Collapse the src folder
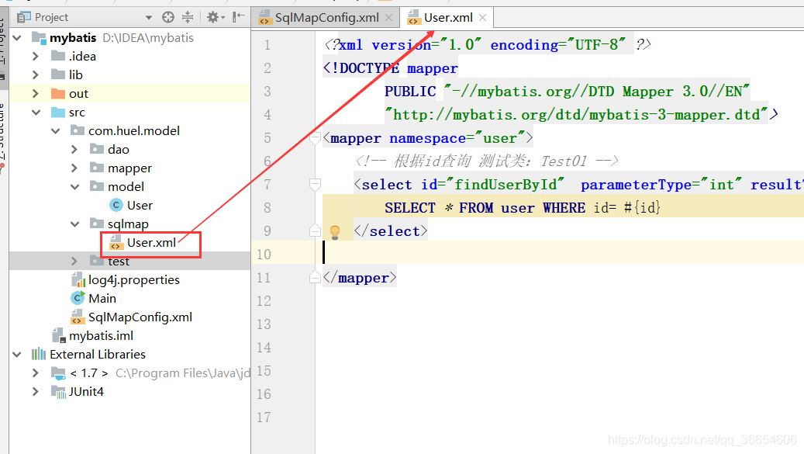This screenshot has width=804, height=454. tap(36, 113)
